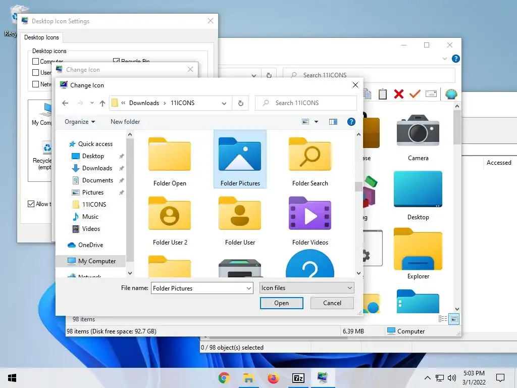Click the change view icon button
Image resolution: width=517 pixels, height=388 pixels.
305,122
